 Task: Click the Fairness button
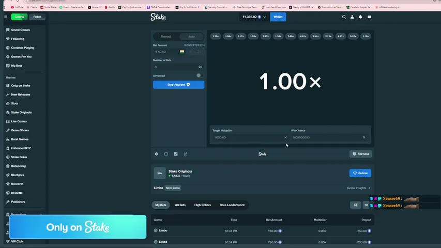pos(360,154)
